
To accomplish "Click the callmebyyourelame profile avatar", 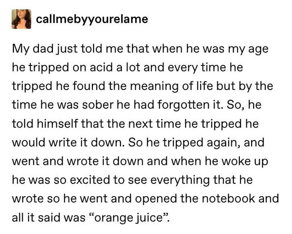I will [x=21, y=18].
